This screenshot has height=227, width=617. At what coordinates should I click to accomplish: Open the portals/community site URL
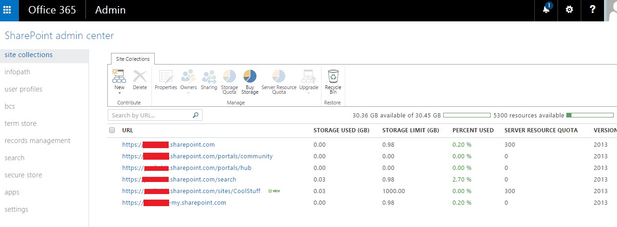197,156
